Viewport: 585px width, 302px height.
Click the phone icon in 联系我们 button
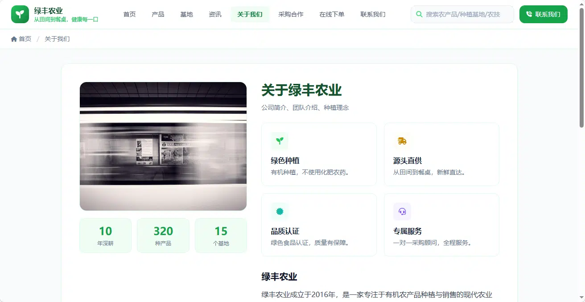529,14
